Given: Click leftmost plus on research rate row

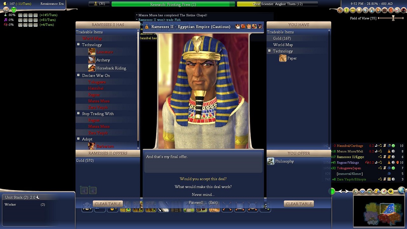Looking at the screenshot, I should point(20,15).
